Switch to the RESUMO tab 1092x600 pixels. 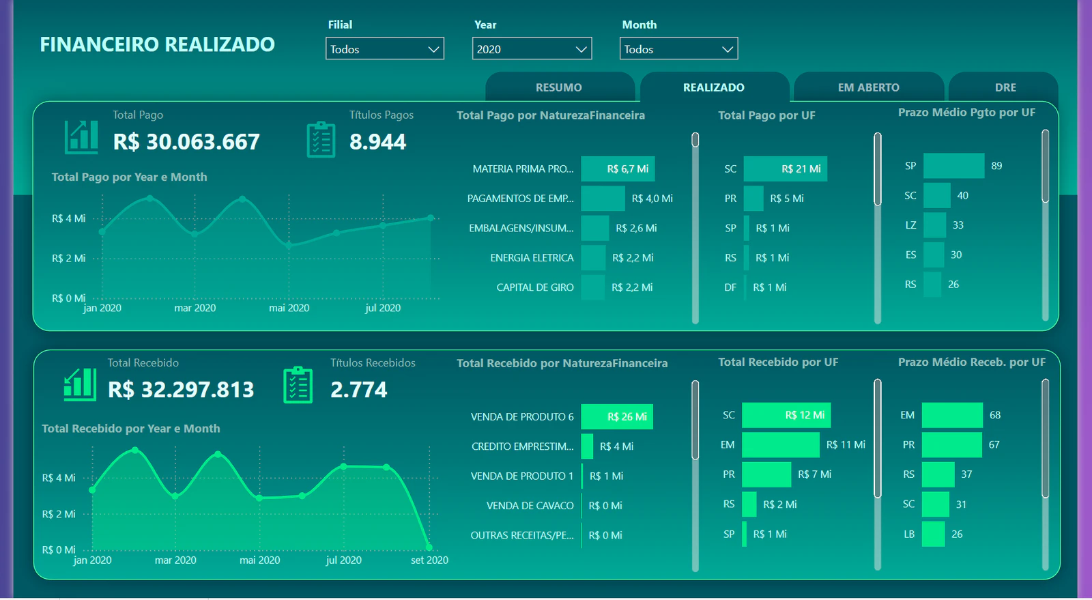click(x=560, y=87)
